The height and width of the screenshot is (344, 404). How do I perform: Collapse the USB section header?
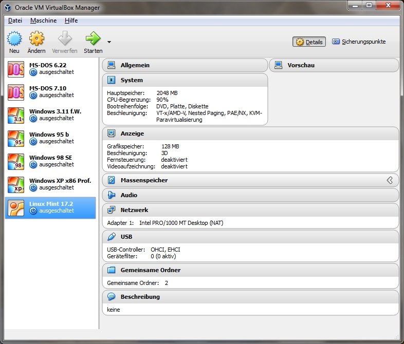coord(250,237)
